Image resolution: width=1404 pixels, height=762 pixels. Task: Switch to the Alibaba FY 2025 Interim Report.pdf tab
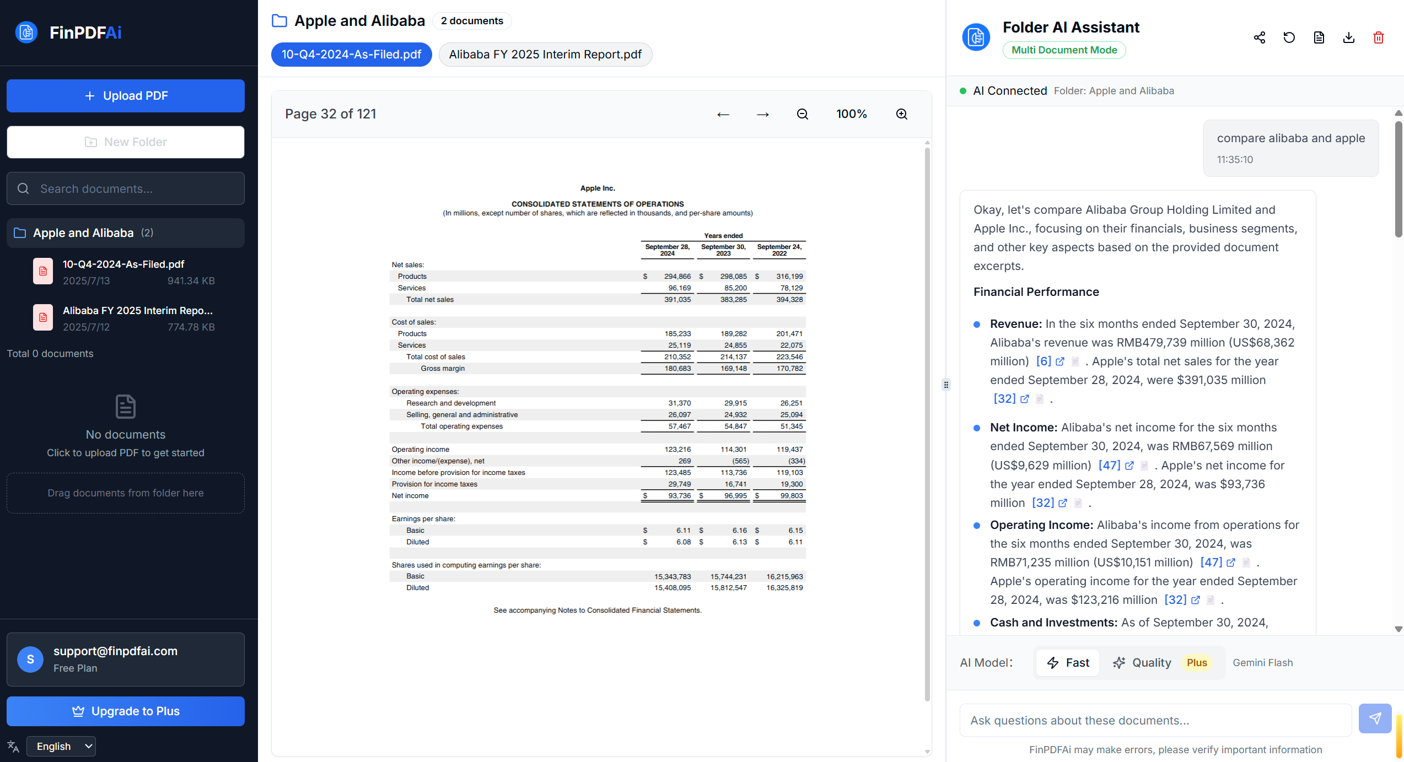pos(545,55)
